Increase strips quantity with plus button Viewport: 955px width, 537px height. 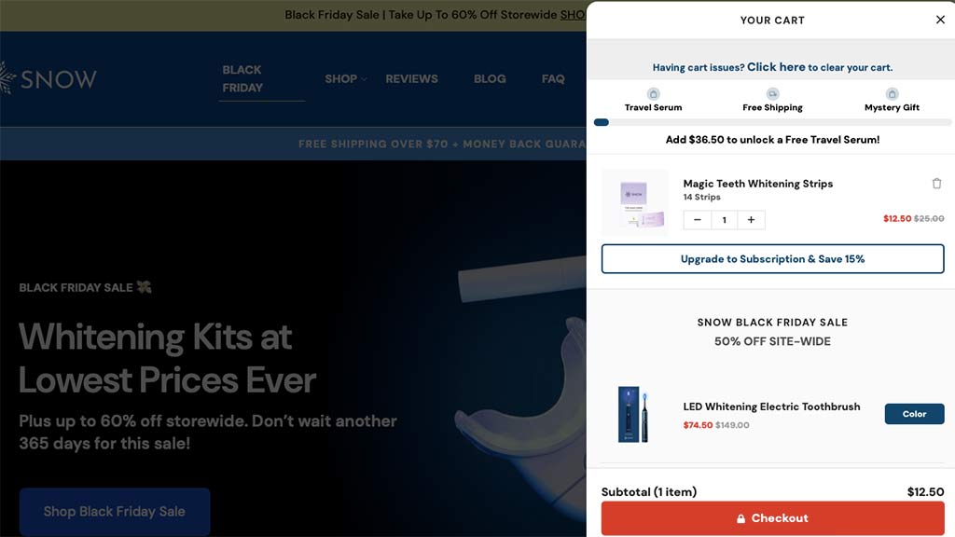751,220
